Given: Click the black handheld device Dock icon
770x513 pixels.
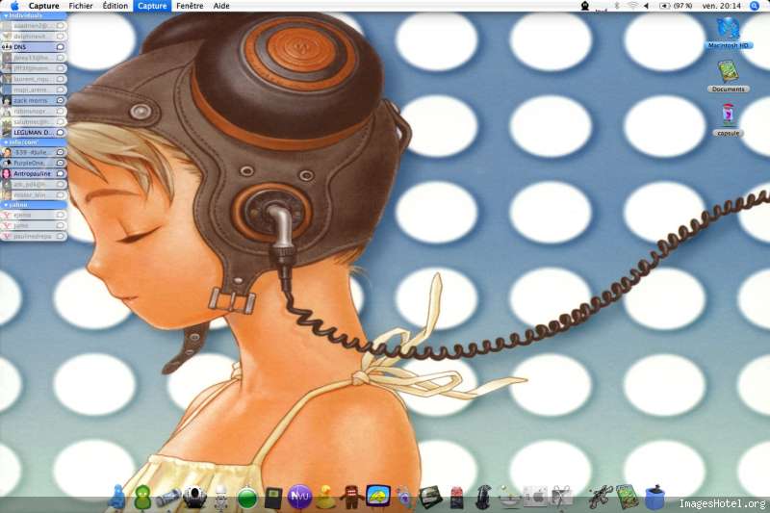Looking at the screenshot, I should pos(273,498).
